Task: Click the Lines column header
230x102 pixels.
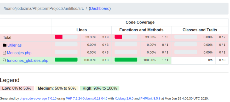Action: [x=82, y=30]
